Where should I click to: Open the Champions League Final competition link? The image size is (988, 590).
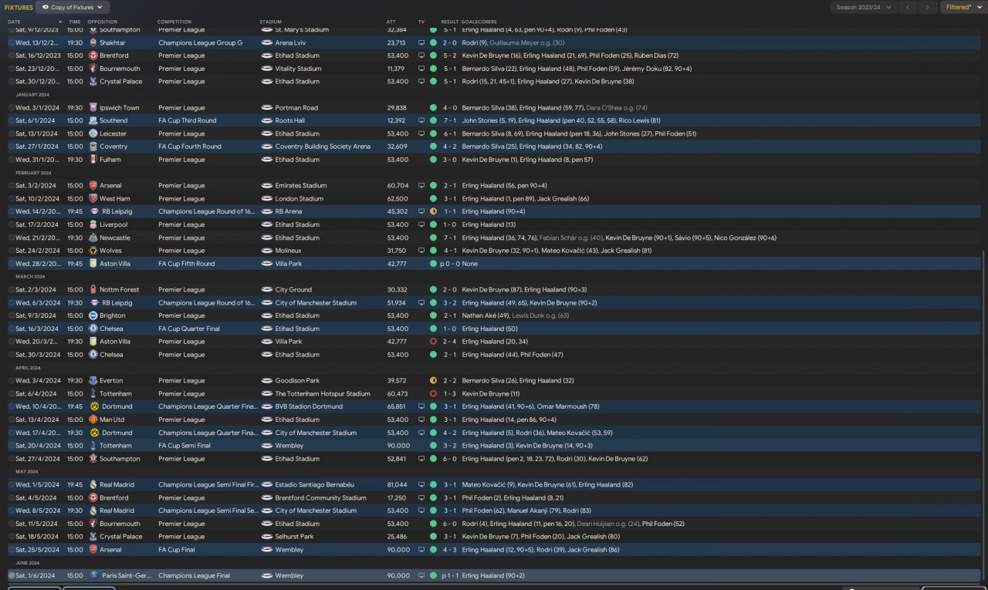click(195, 575)
